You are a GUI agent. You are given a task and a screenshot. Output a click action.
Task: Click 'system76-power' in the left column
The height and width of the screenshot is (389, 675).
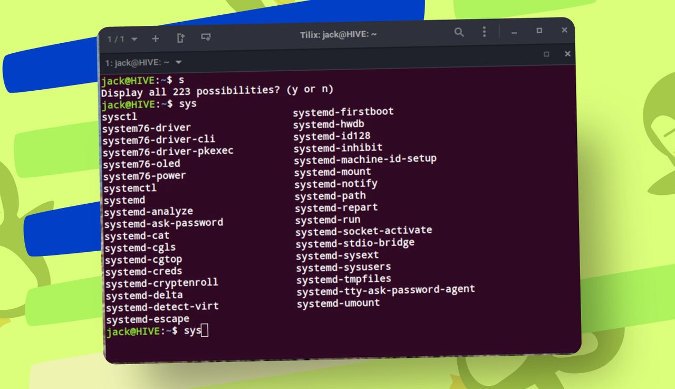pyautogui.click(x=145, y=176)
